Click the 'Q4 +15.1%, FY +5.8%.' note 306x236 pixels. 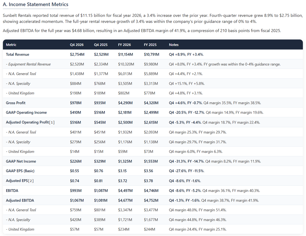187,84
